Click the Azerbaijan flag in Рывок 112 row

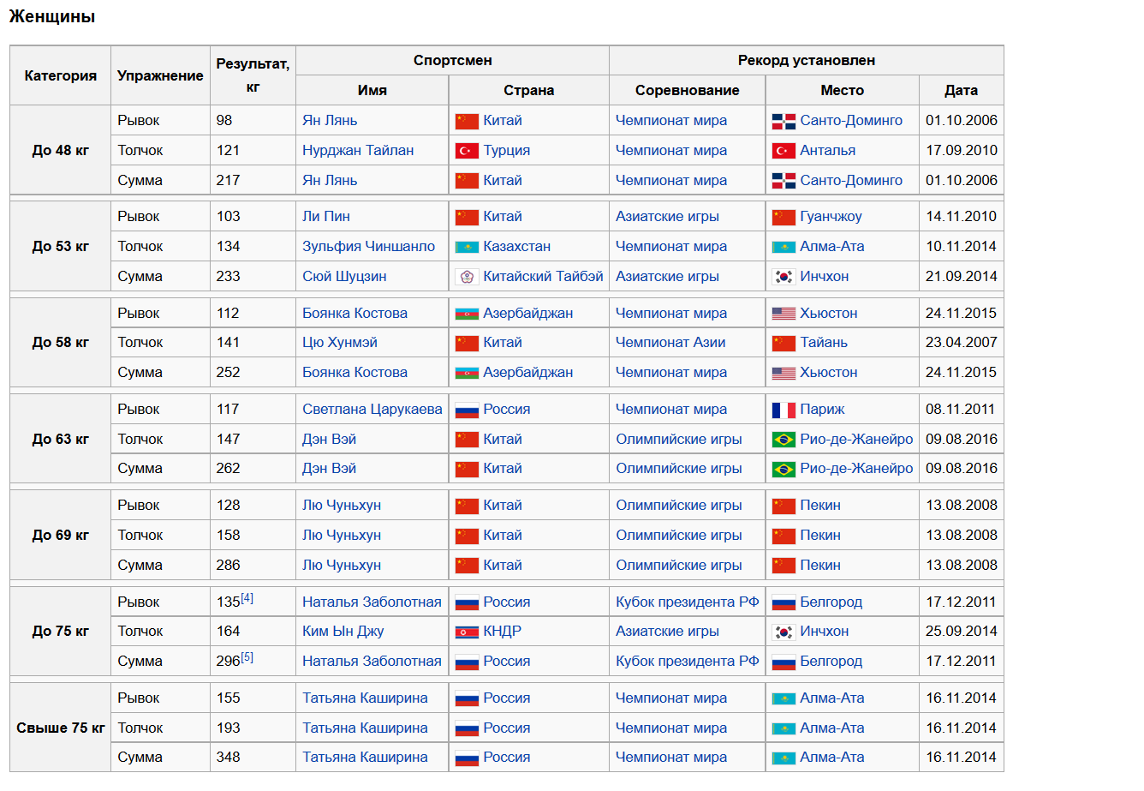[467, 314]
